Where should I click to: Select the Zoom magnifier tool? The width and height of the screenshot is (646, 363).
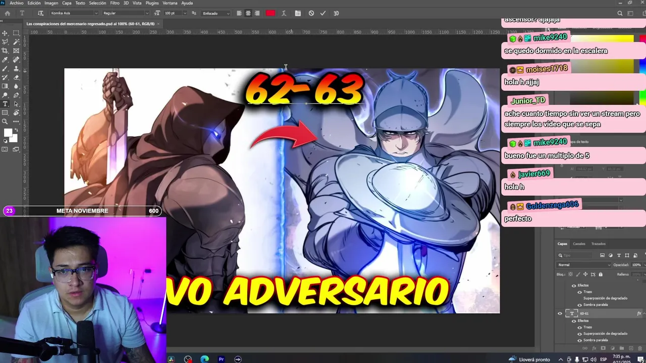coord(5,122)
